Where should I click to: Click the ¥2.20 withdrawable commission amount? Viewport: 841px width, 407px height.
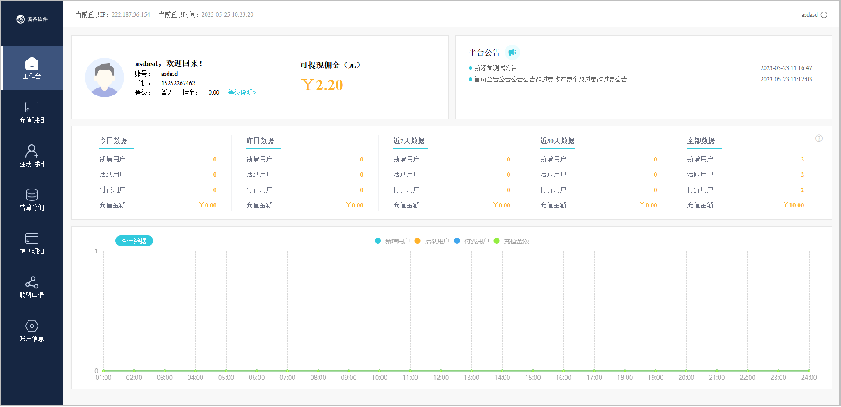tap(322, 85)
